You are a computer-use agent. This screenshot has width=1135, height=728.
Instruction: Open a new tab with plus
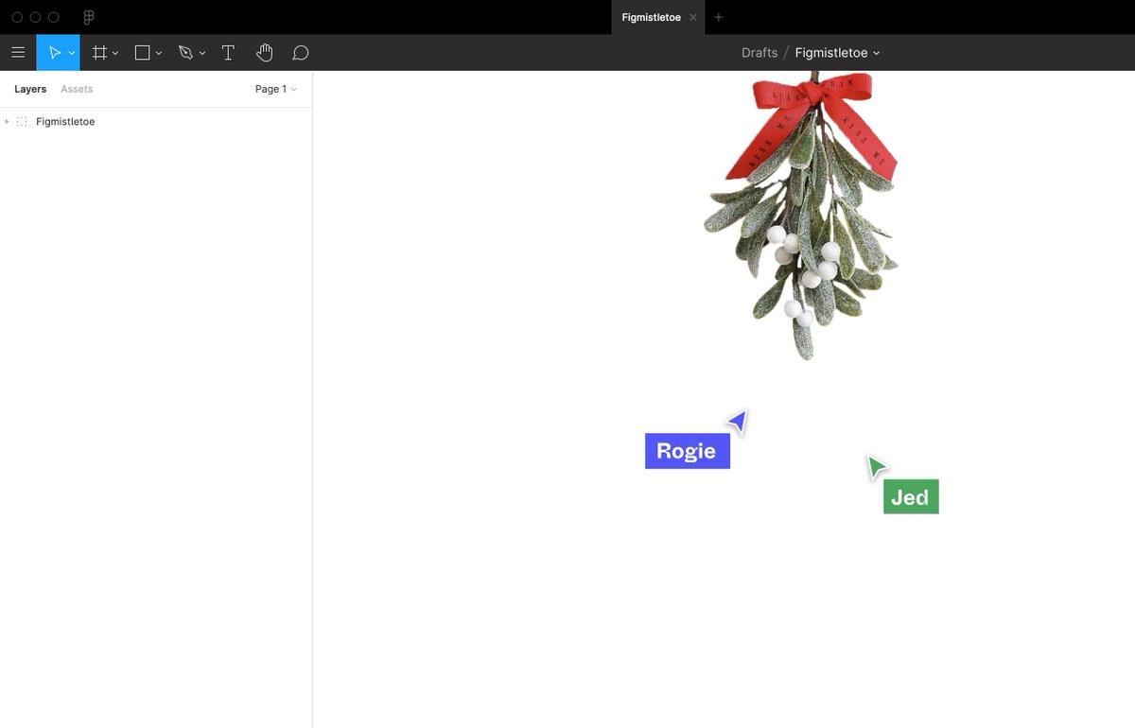tap(718, 17)
